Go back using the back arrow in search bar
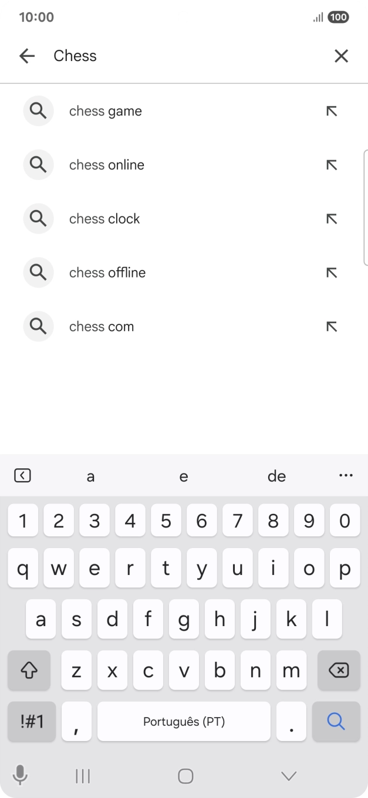The image size is (368, 798). click(x=27, y=55)
